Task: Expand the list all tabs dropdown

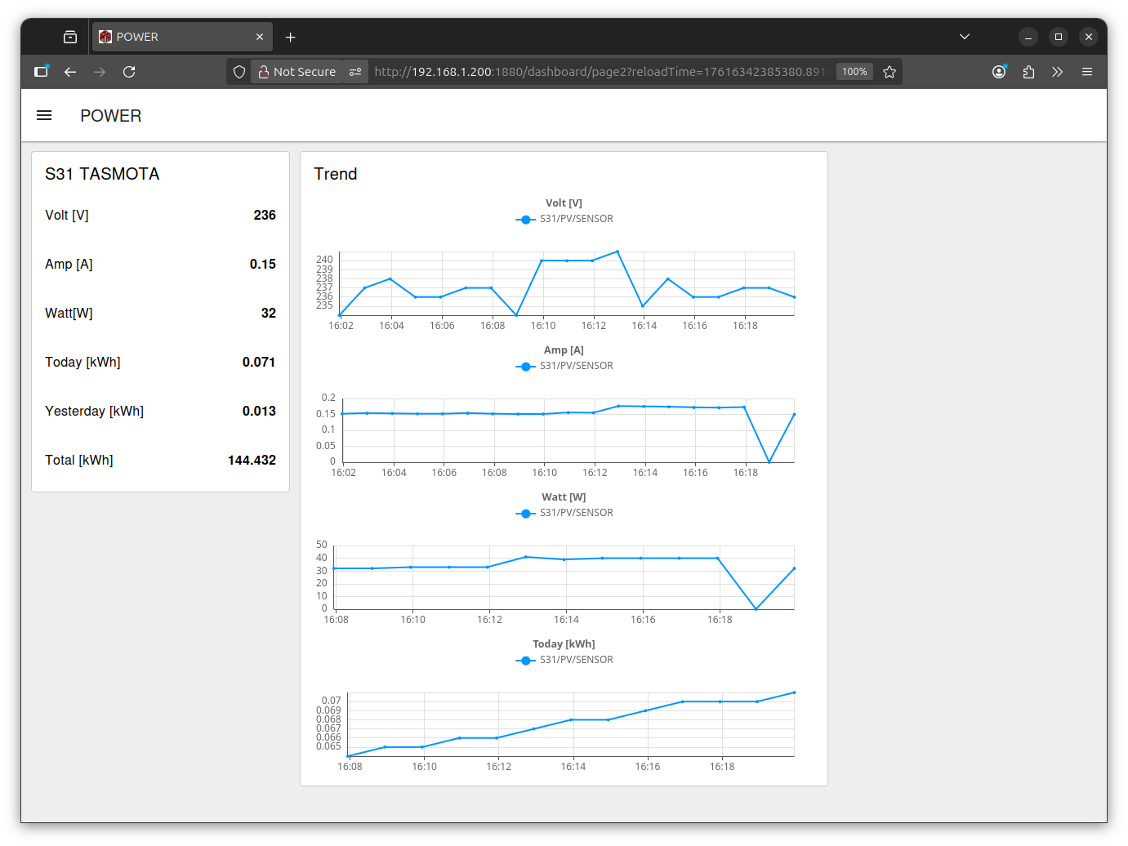Action: click(965, 37)
